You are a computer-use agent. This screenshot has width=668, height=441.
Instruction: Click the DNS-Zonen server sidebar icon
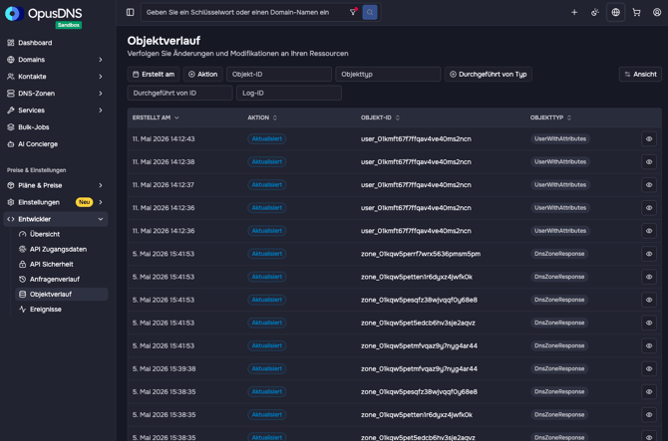(x=11, y=94)
